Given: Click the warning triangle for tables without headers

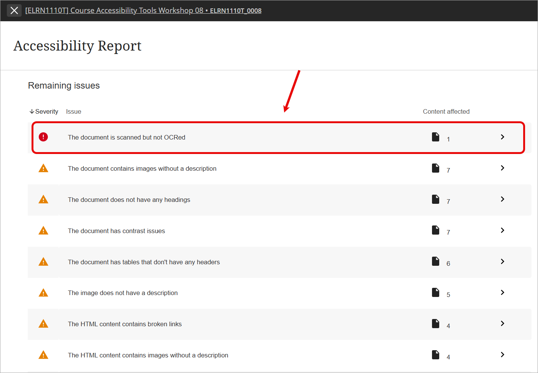Looking at the screenshot, I should 43,262.
